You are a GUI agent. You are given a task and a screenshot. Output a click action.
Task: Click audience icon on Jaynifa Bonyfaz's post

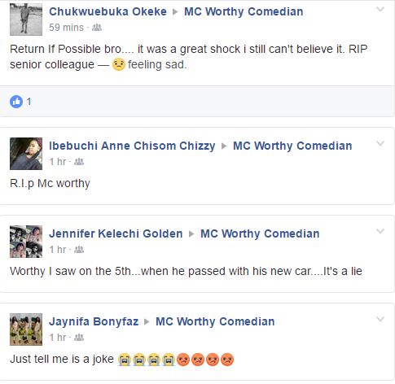79,338
